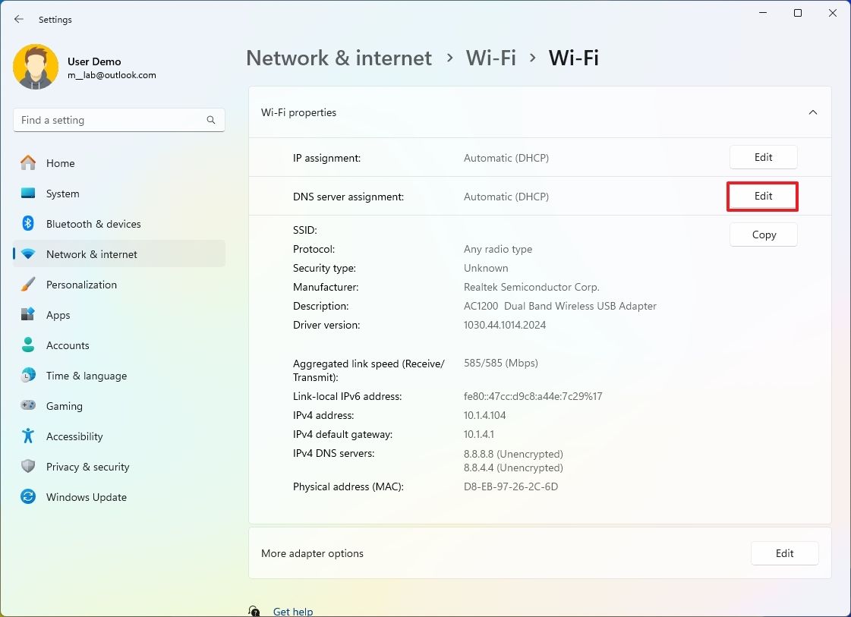Open Bluetooth & devices settings
The width and height of the screenshot is (851, 617).
[93, 224]
